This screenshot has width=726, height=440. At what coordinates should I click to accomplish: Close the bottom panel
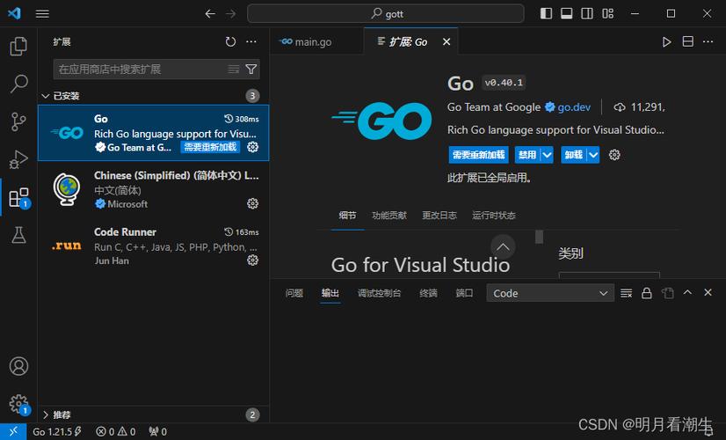tap(708, 292)
